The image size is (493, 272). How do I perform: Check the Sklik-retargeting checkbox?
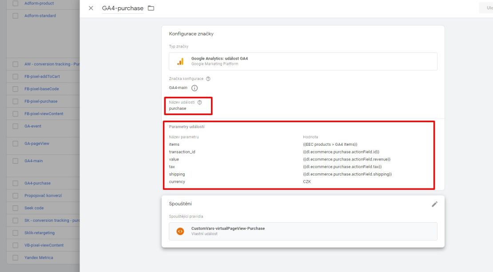click(15, 233)
